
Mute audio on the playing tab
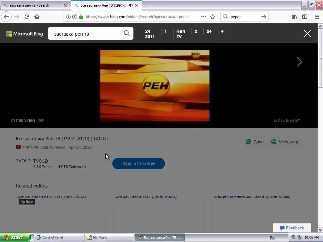(131, 5)
